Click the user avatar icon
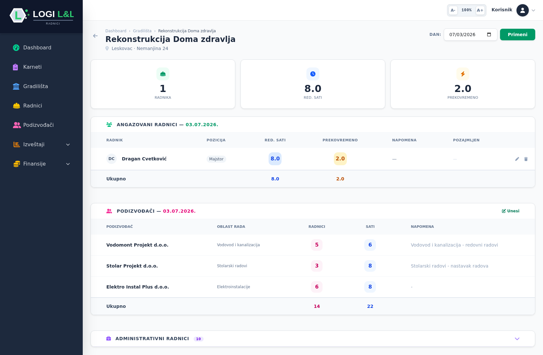Image resolution: width=543 pixels, height=355 pixels. 523,10
